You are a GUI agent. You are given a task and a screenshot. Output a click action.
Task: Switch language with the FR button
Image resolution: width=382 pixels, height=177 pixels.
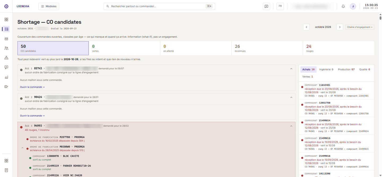(x=280, y=6)
